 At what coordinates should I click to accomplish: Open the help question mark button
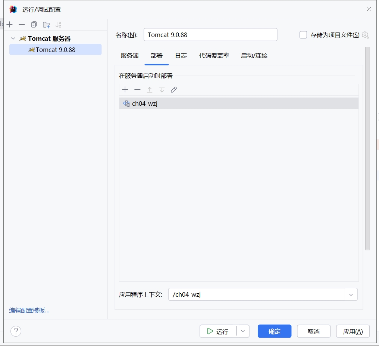pyautogui.click(x=16, y=331)
